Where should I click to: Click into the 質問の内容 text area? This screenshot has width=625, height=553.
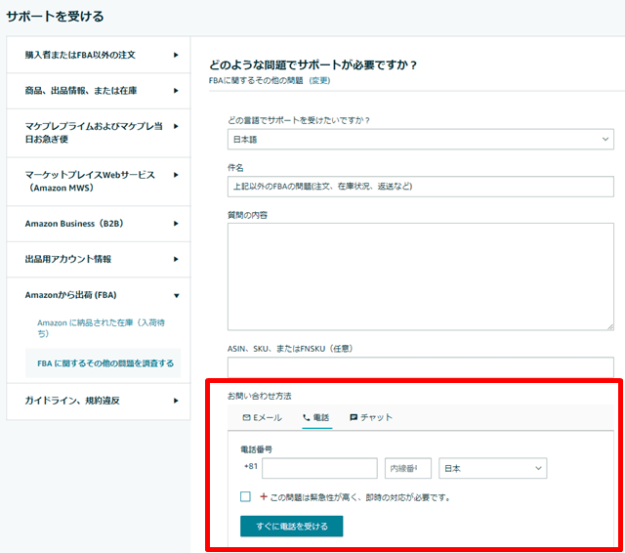420,276
